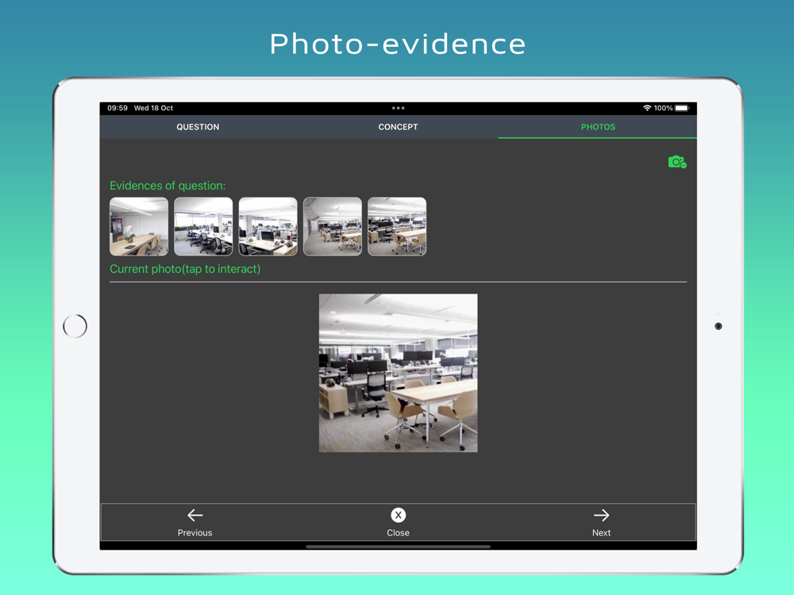Tap the Wi-Fi status icon

(x=646, y=108)
